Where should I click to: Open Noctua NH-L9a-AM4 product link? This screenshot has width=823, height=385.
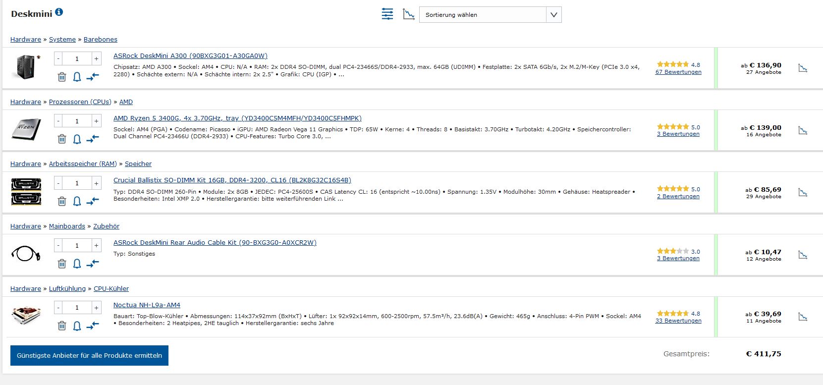147,305
